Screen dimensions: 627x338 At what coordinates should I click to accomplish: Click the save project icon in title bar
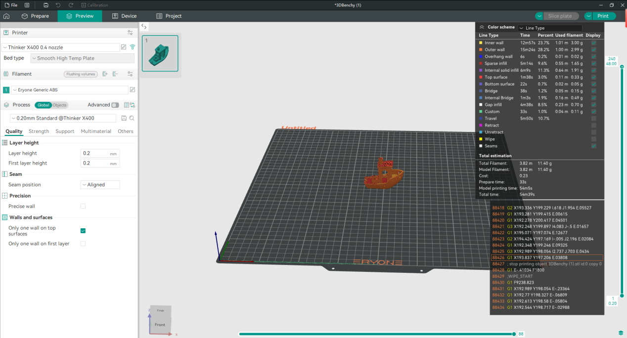[46, 5]
